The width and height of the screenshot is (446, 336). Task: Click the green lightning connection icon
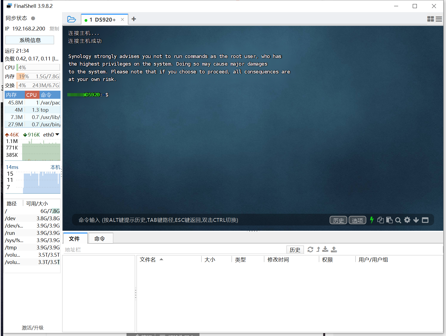[x=372, y=220]
